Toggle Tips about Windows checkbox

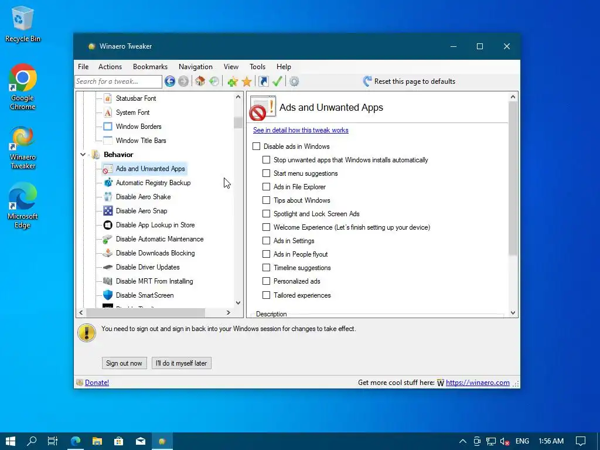(267, 200)
